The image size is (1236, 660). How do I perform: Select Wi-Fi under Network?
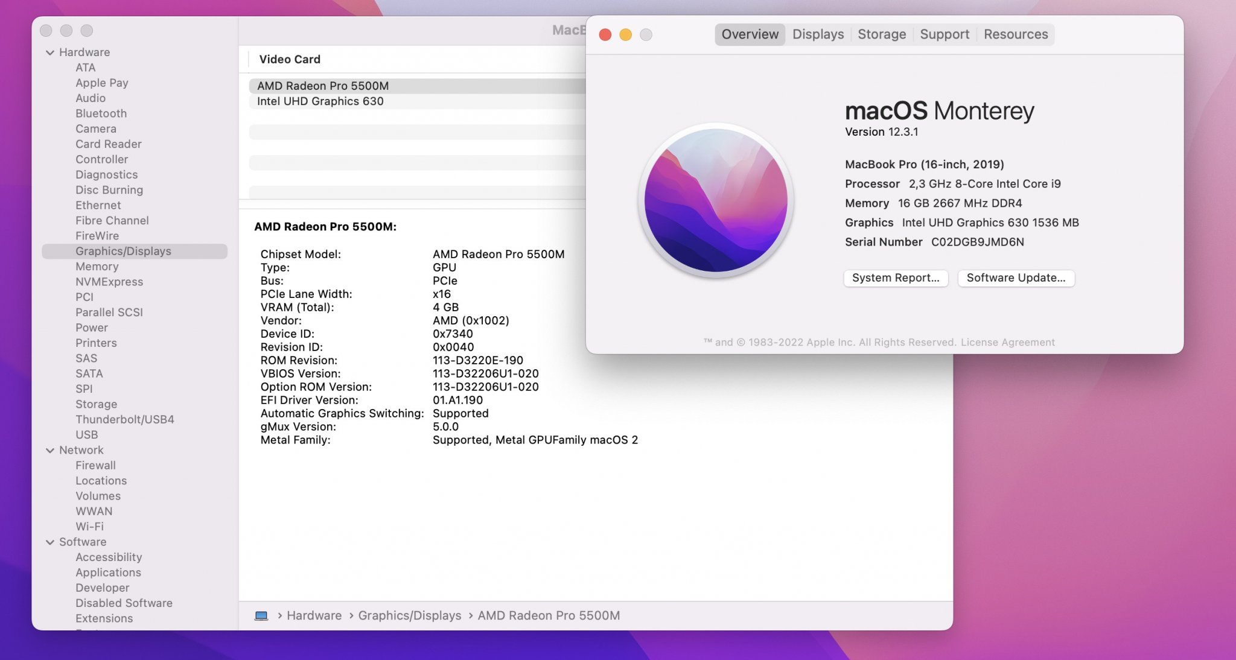coord(90,527)
